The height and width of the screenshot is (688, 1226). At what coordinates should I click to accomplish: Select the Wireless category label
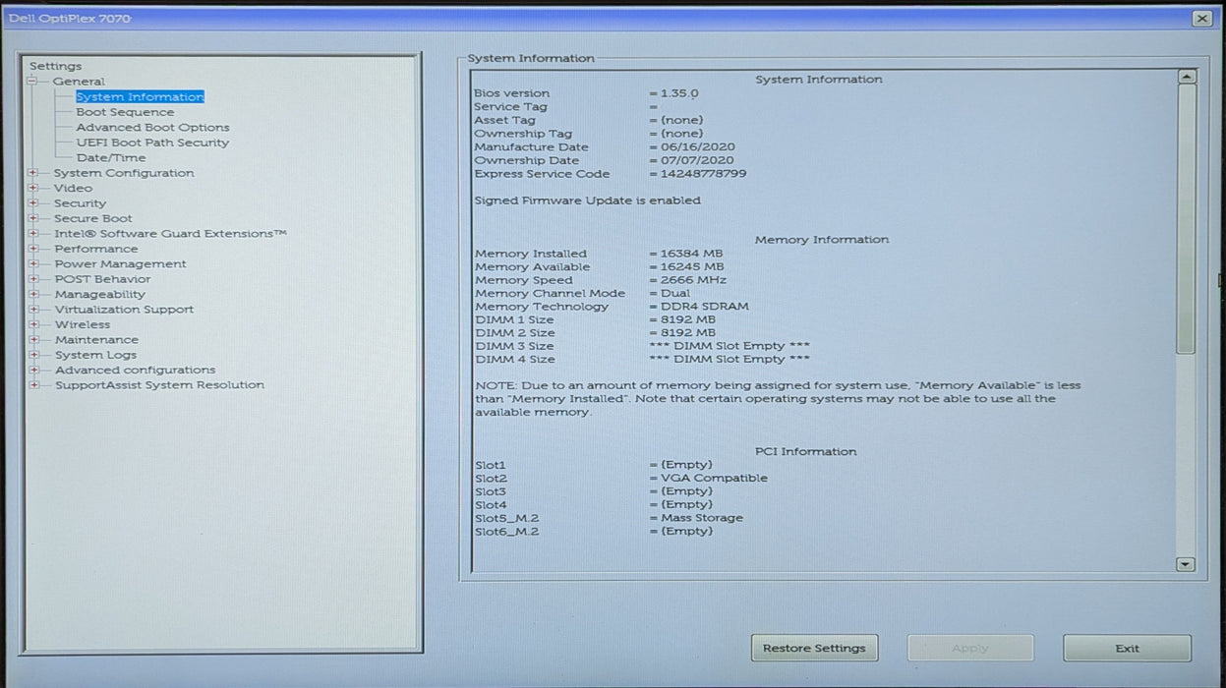(x=83, y=324)
